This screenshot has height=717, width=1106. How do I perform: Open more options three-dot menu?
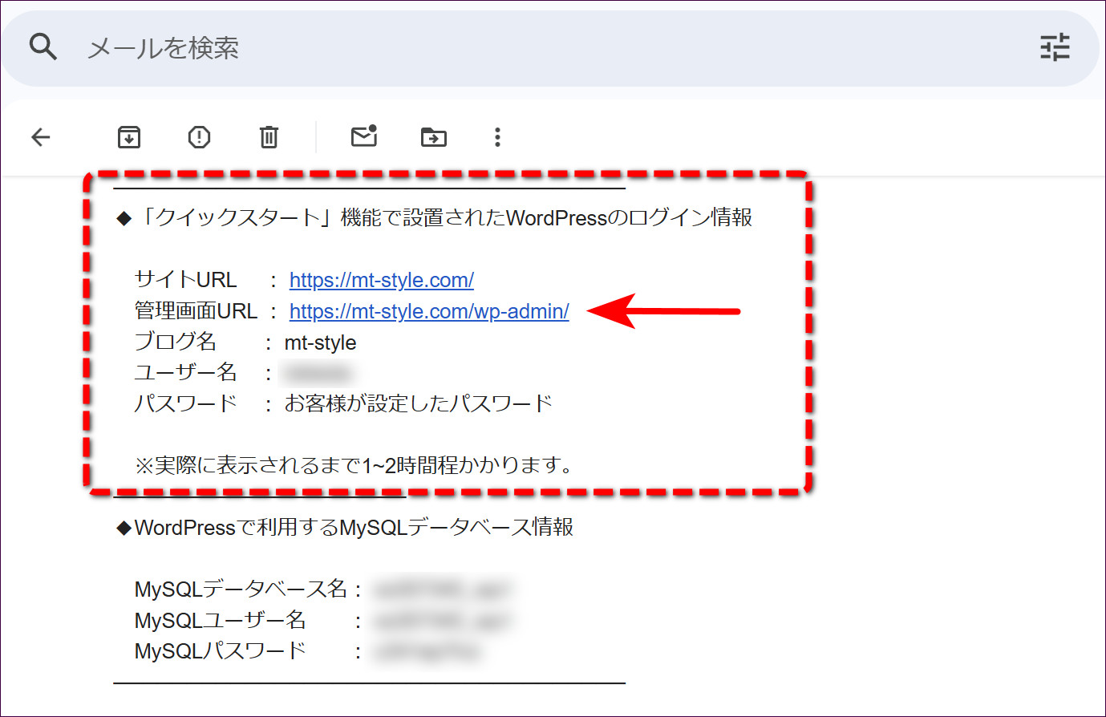[x=497, y=137]
